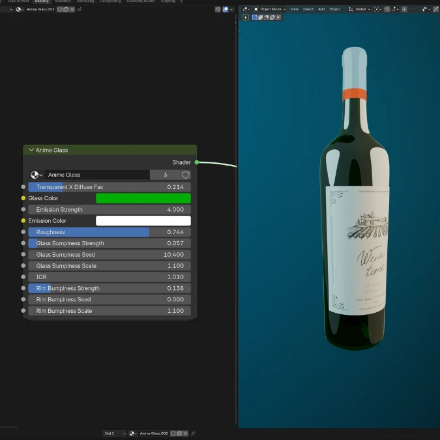
Task: Open the Object Mode dropdown
Action: [x=269, y=9]
